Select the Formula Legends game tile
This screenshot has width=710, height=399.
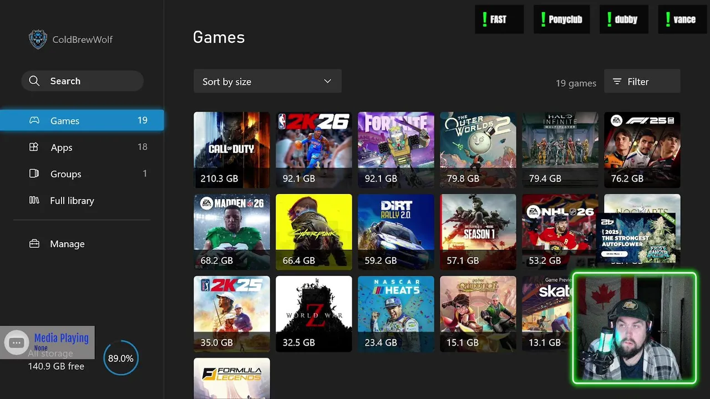[x=232, y=378]
